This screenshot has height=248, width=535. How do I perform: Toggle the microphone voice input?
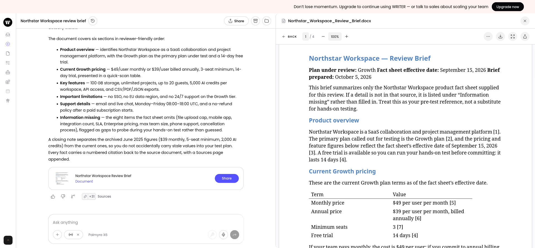[x=223, y=235]
